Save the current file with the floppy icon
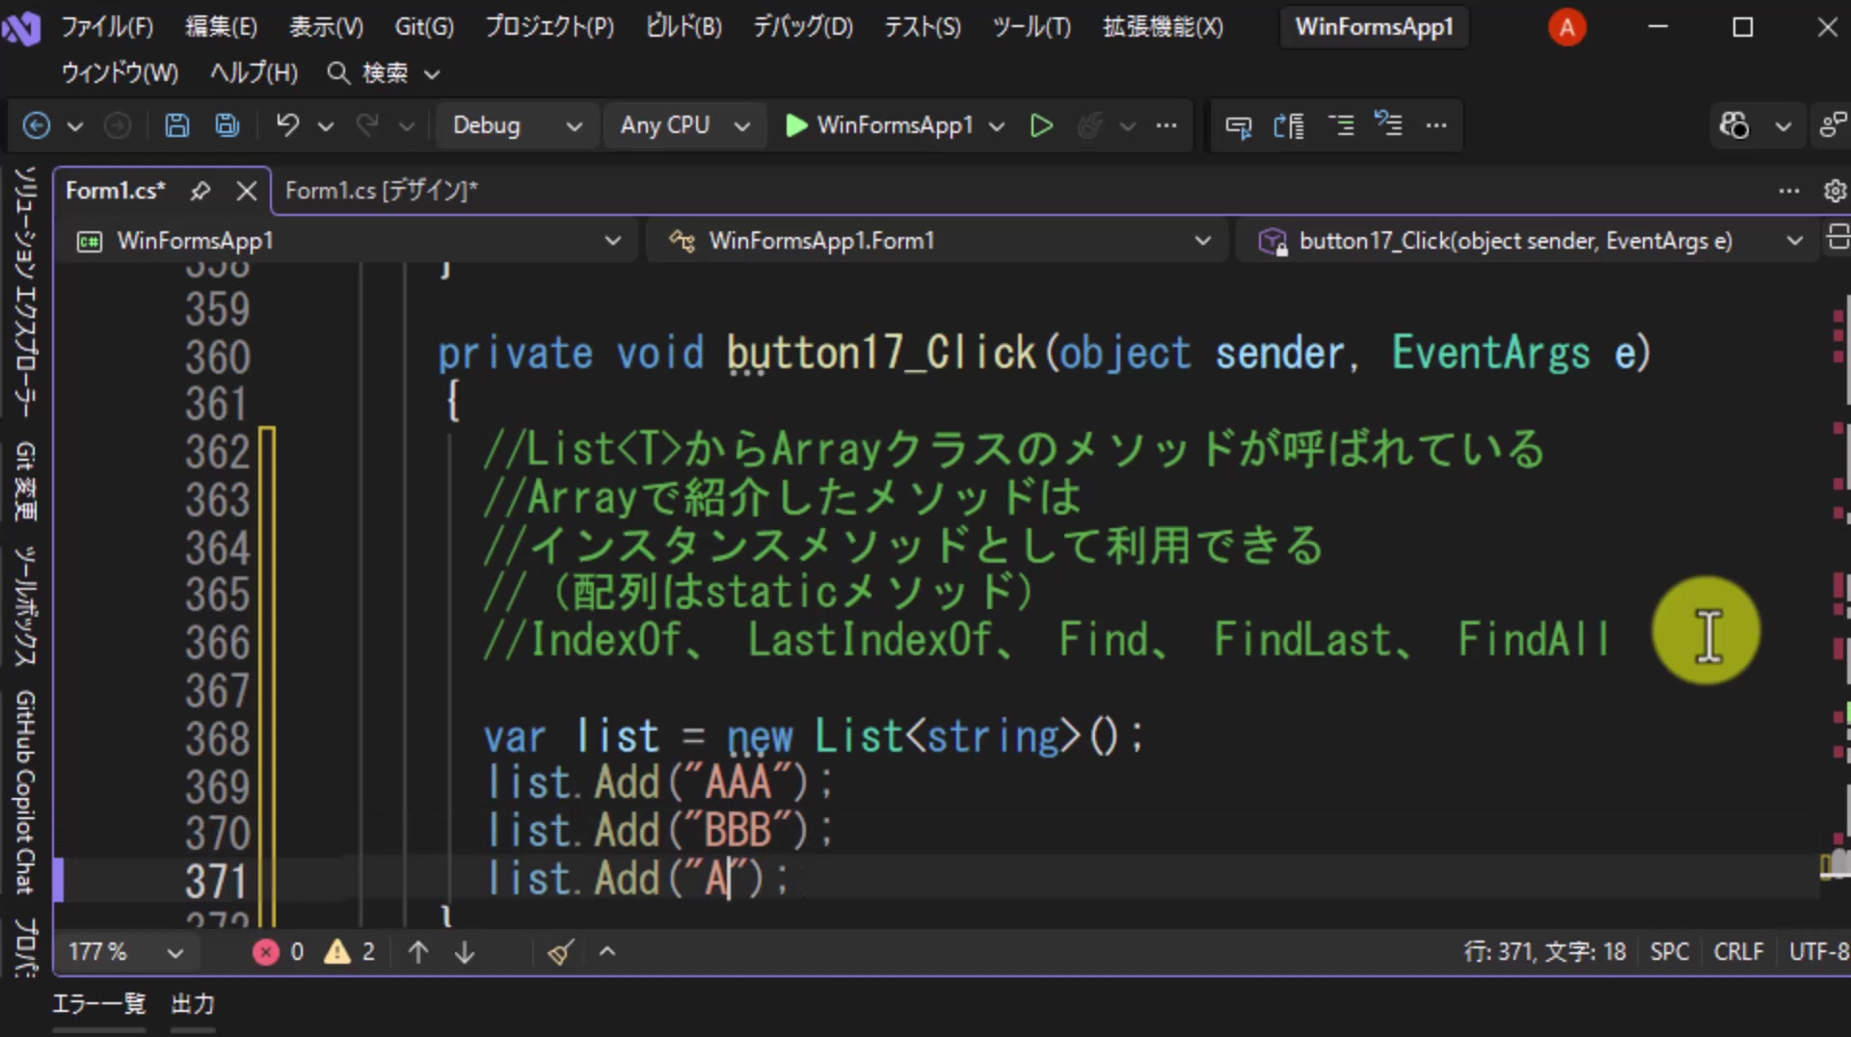This screenshot has width=1851, height=1037. point(177,125)
